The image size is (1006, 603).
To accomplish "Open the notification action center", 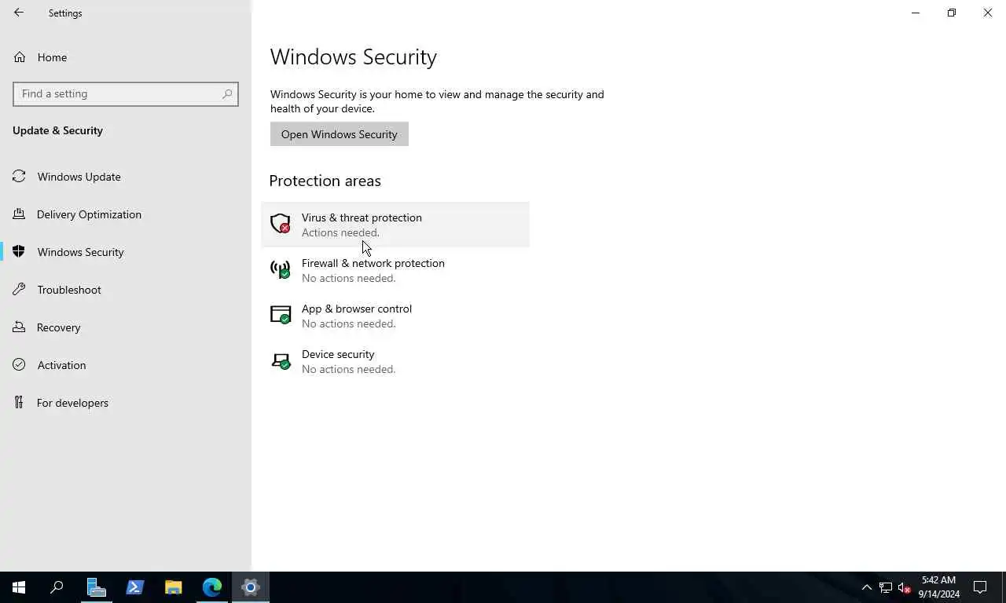I will (980, 587).
